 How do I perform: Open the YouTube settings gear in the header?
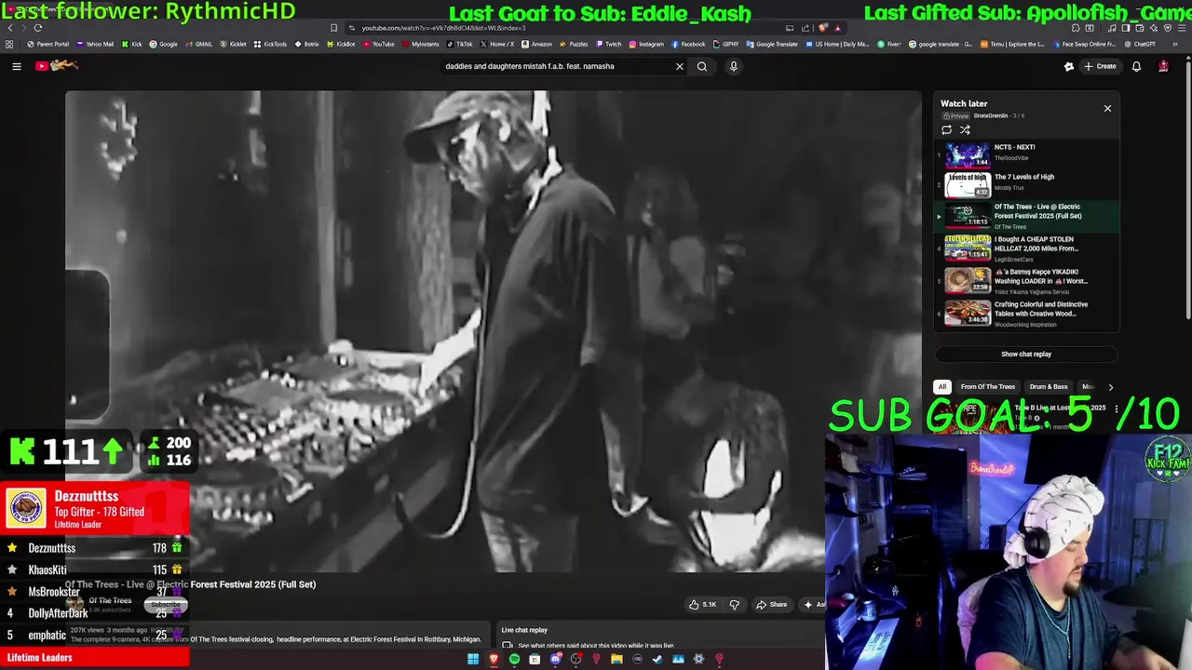click(x=1069, y=66)
